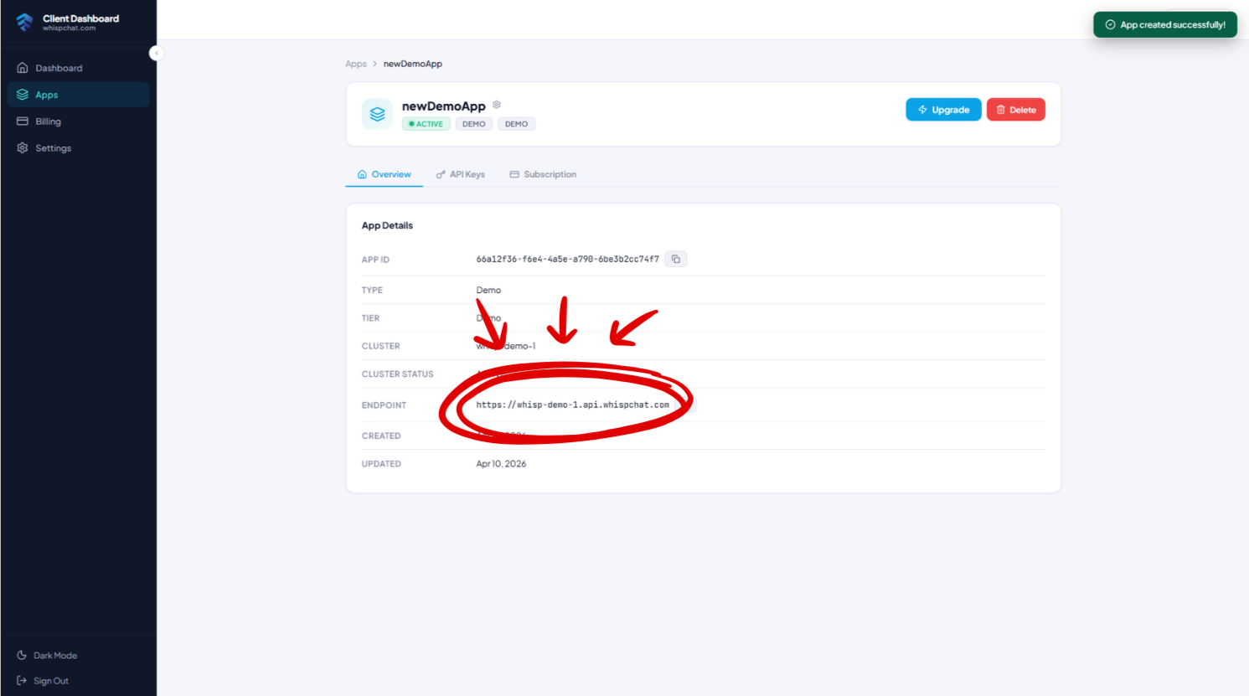Open the Subscription tab

coord(543,174)
